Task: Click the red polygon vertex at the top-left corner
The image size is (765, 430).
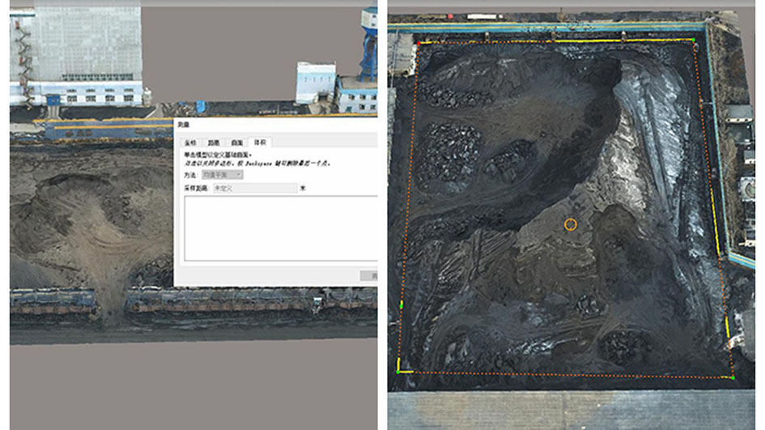Action: click(x=419, y=44)
